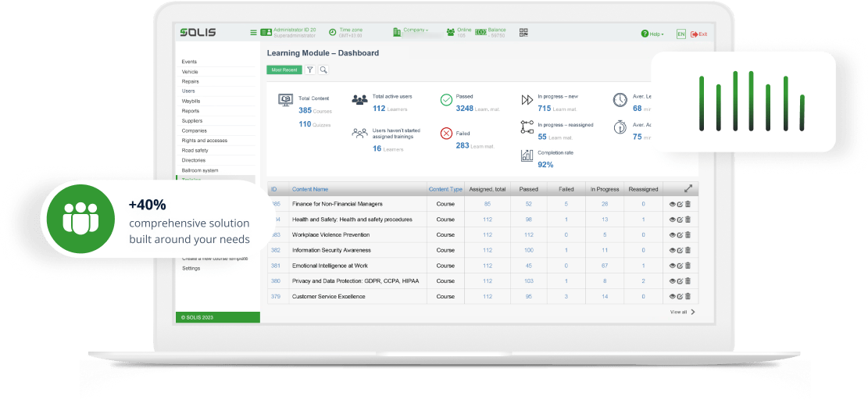
Task: View the Information Security Awareness course
Action: 673,251
